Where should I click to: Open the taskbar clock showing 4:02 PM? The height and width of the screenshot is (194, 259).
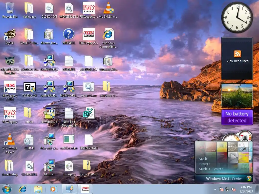(246, 189)
